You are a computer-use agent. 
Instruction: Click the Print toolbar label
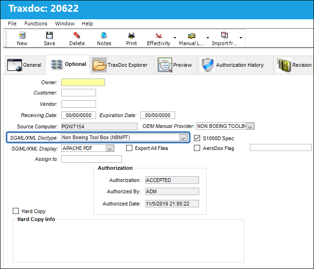pyautogui.click(x=131, y=43)
